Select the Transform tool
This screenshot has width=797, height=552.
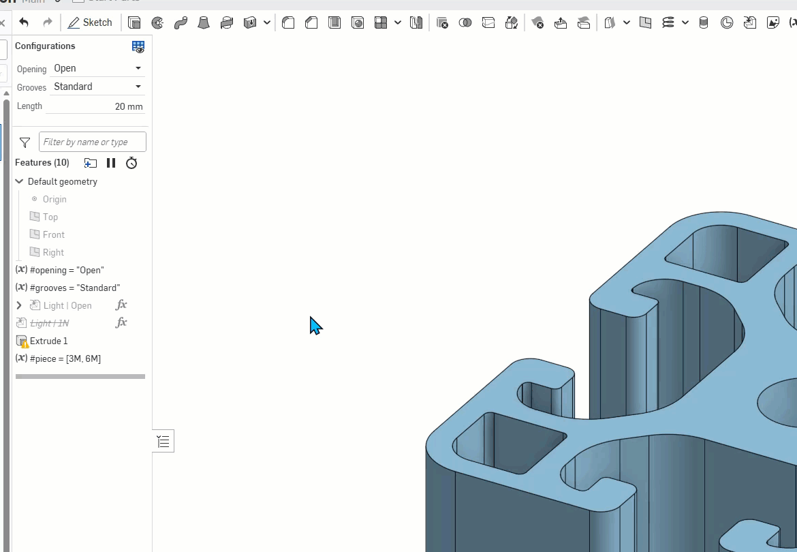tap(512, 22)
